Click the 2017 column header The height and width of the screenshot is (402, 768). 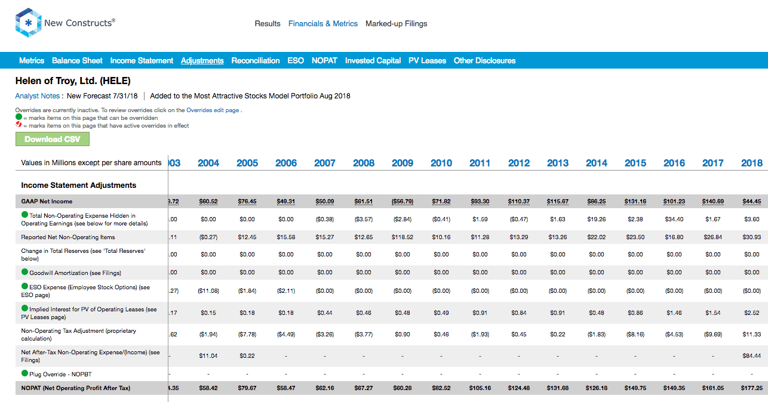[x=713, y=163]
